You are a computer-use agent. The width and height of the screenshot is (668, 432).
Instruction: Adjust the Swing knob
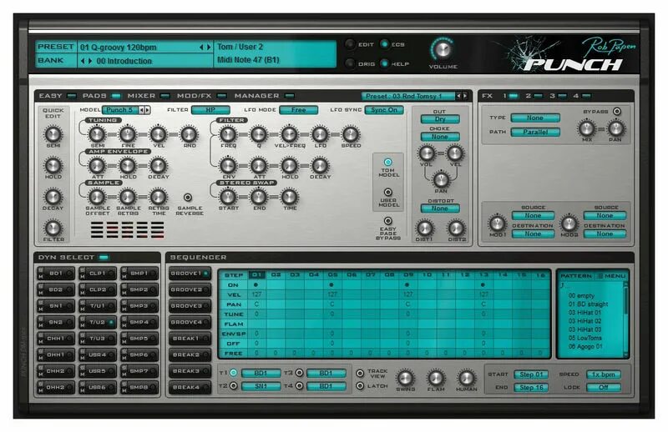pyautogui.click(x=405, y=378)
